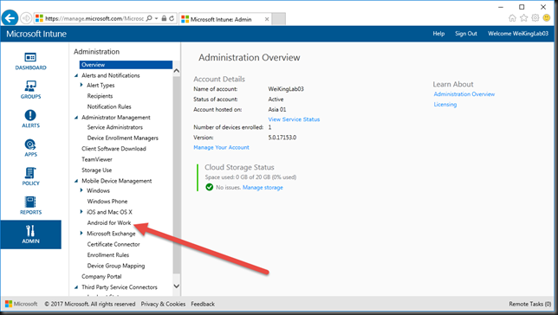Collapse the Third Party Service Connectors node
Screen dimensions: 558x315
[x=76, y=287]
